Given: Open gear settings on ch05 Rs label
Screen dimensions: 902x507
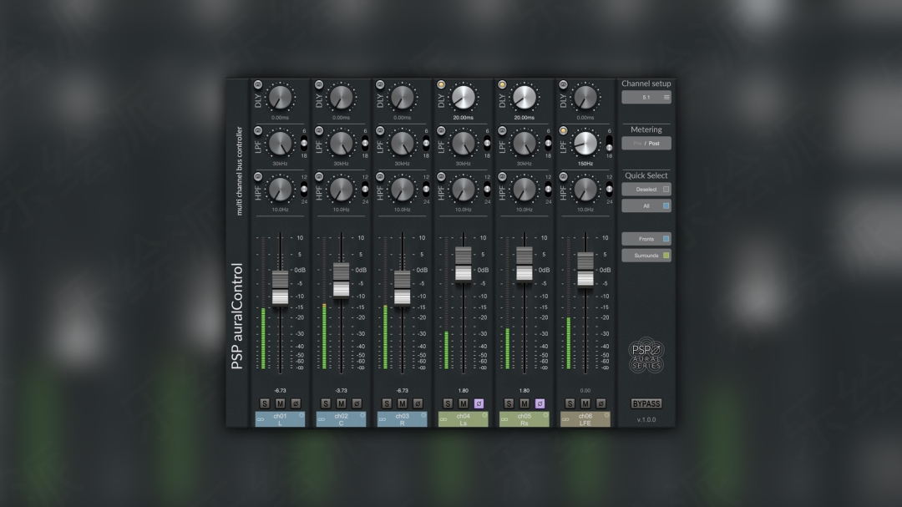Looking at the screenshot, I should click(545, 415).
